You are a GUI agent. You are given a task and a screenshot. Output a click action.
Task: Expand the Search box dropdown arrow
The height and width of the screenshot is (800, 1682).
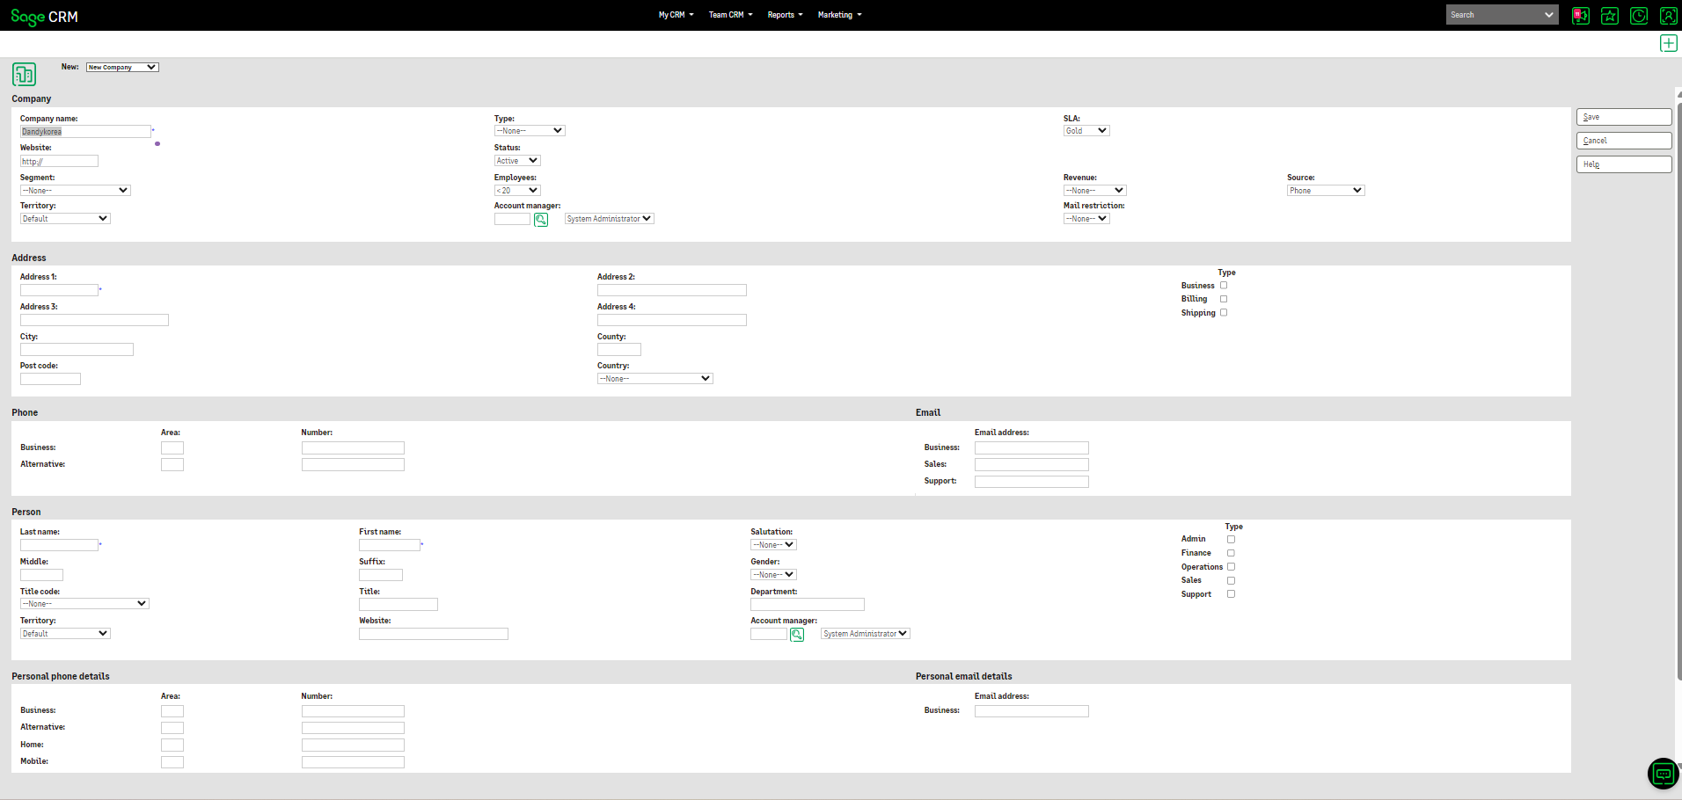coord(1549,15)
